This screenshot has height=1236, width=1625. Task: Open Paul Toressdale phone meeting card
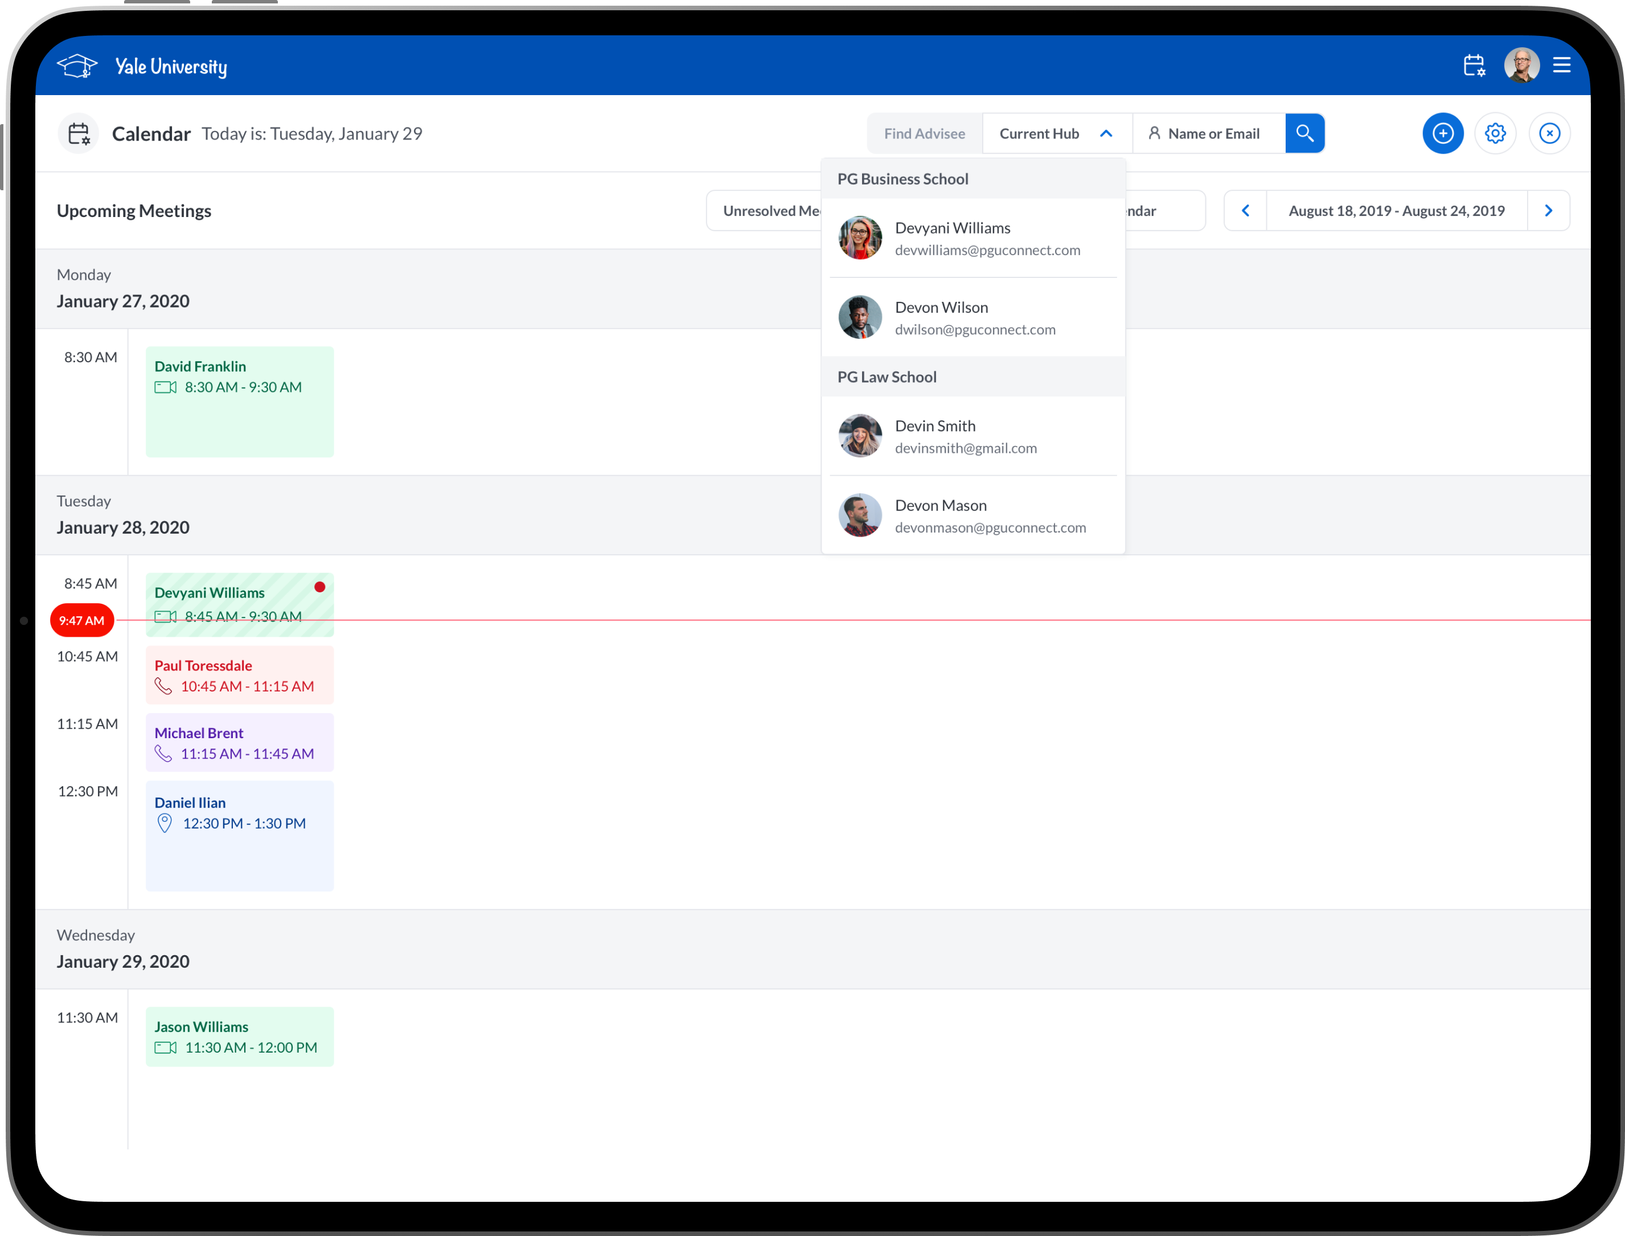pos(240,676)
